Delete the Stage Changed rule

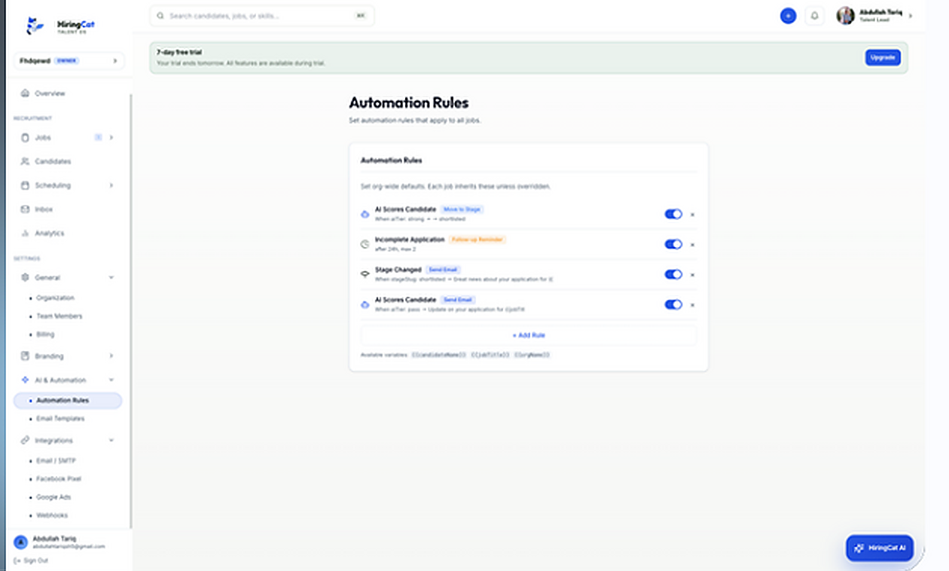692,275
